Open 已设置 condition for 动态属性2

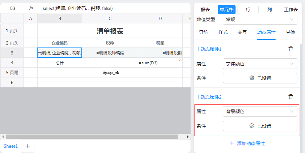click(260, 126)
